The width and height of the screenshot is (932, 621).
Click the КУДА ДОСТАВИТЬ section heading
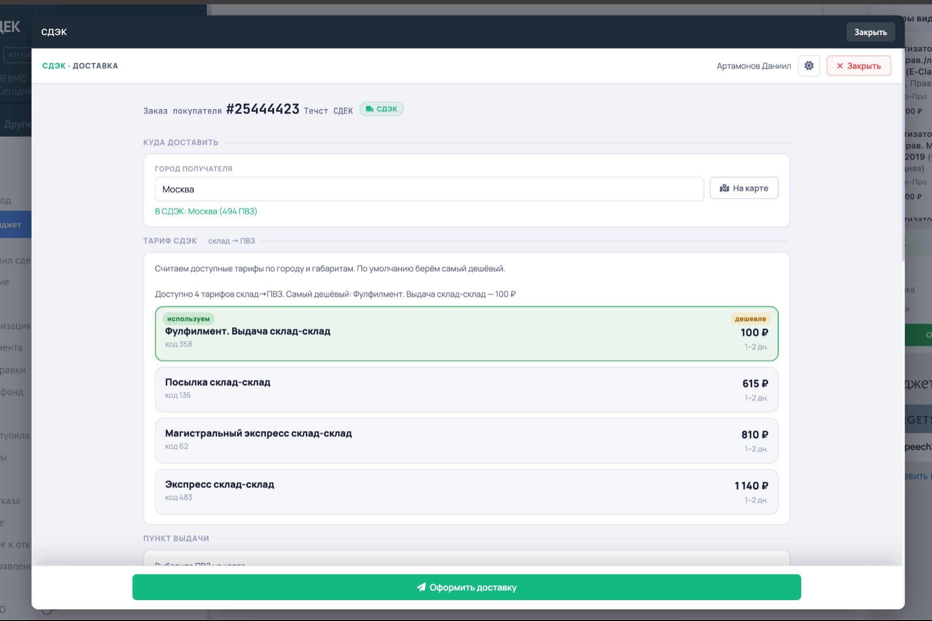[181, 142]
